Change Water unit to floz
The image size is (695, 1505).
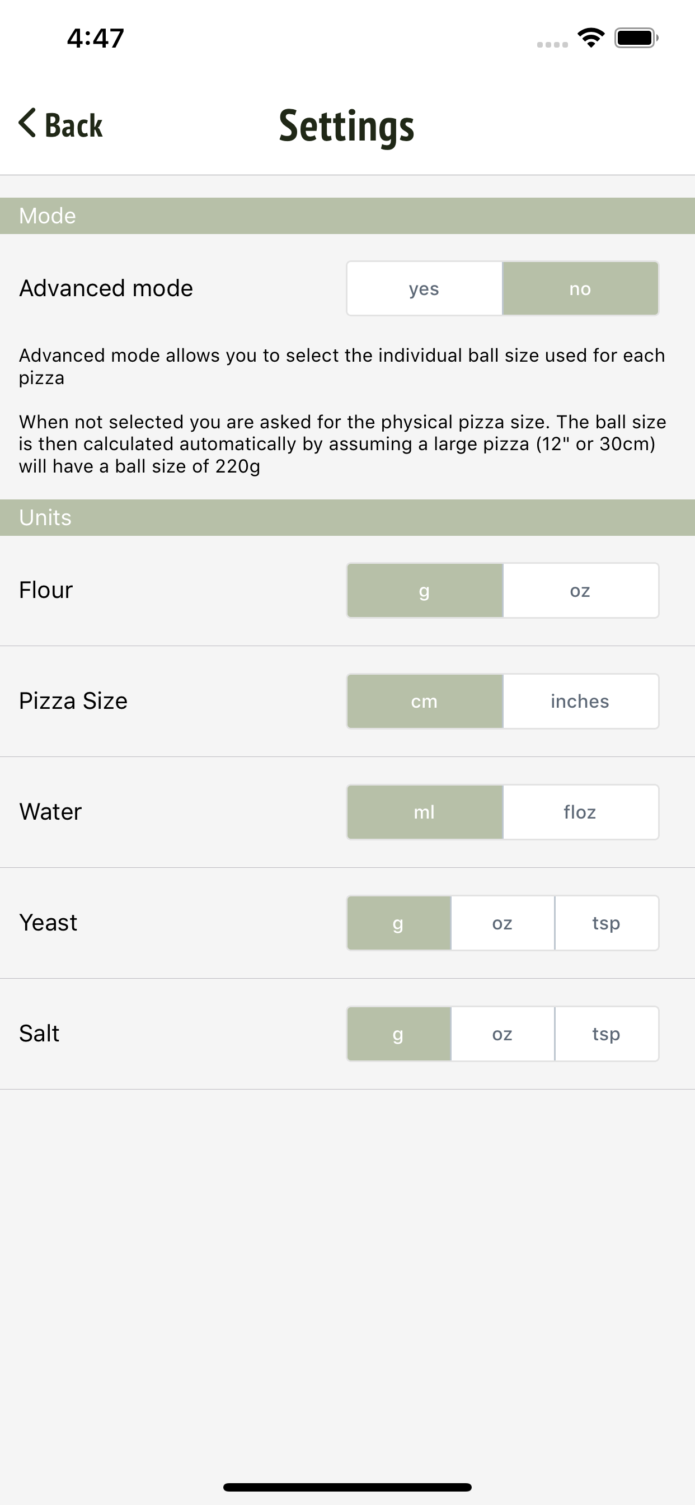(x=580, y=812)
